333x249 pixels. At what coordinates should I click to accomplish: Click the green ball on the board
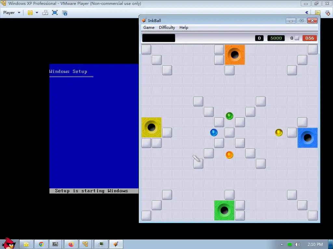229,116
